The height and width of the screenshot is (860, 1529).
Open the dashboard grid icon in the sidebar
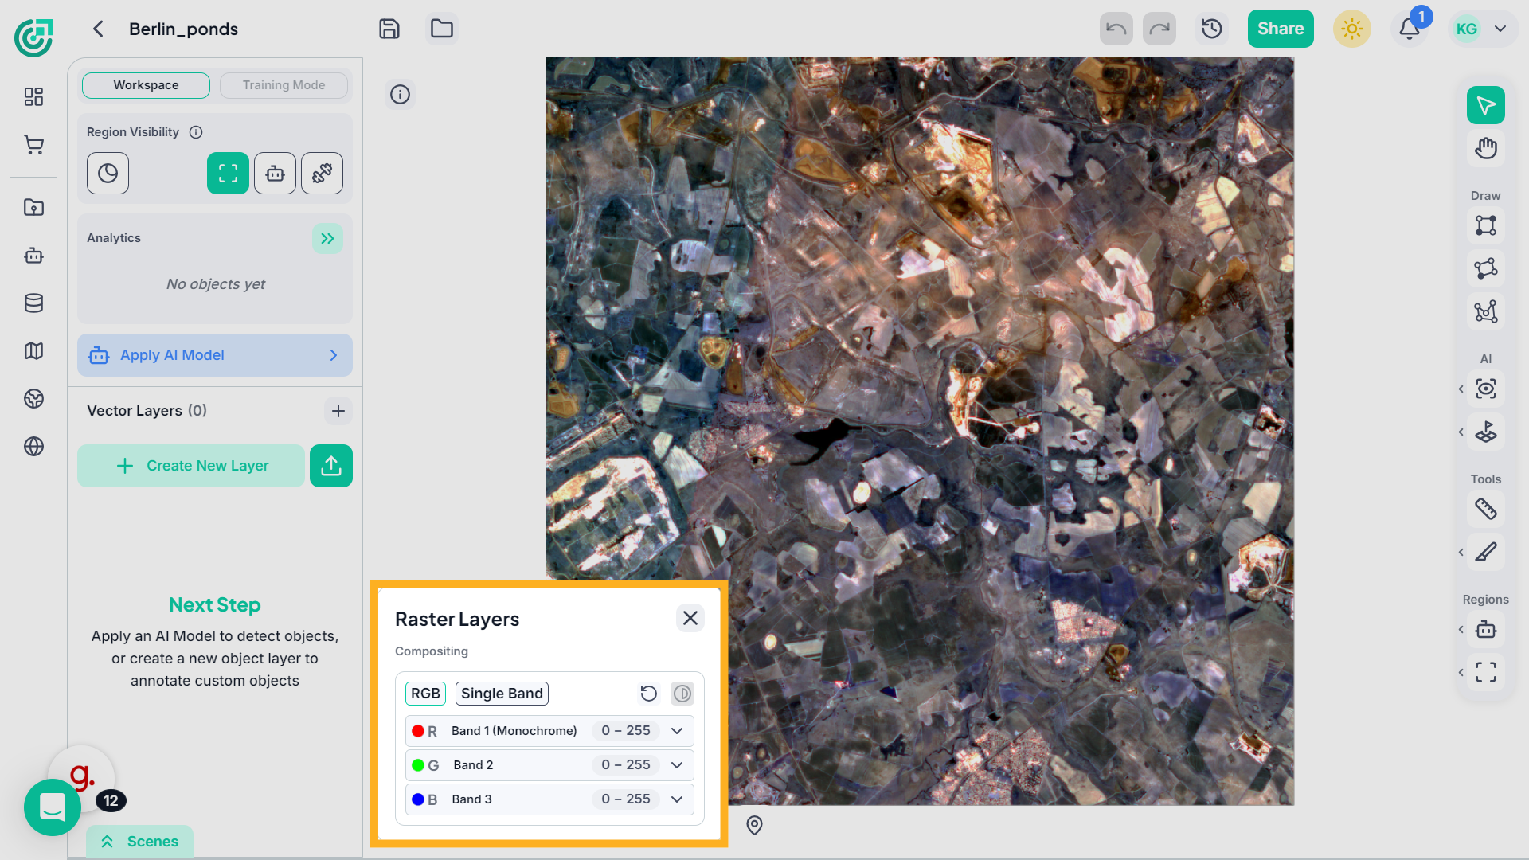[33, 97]
